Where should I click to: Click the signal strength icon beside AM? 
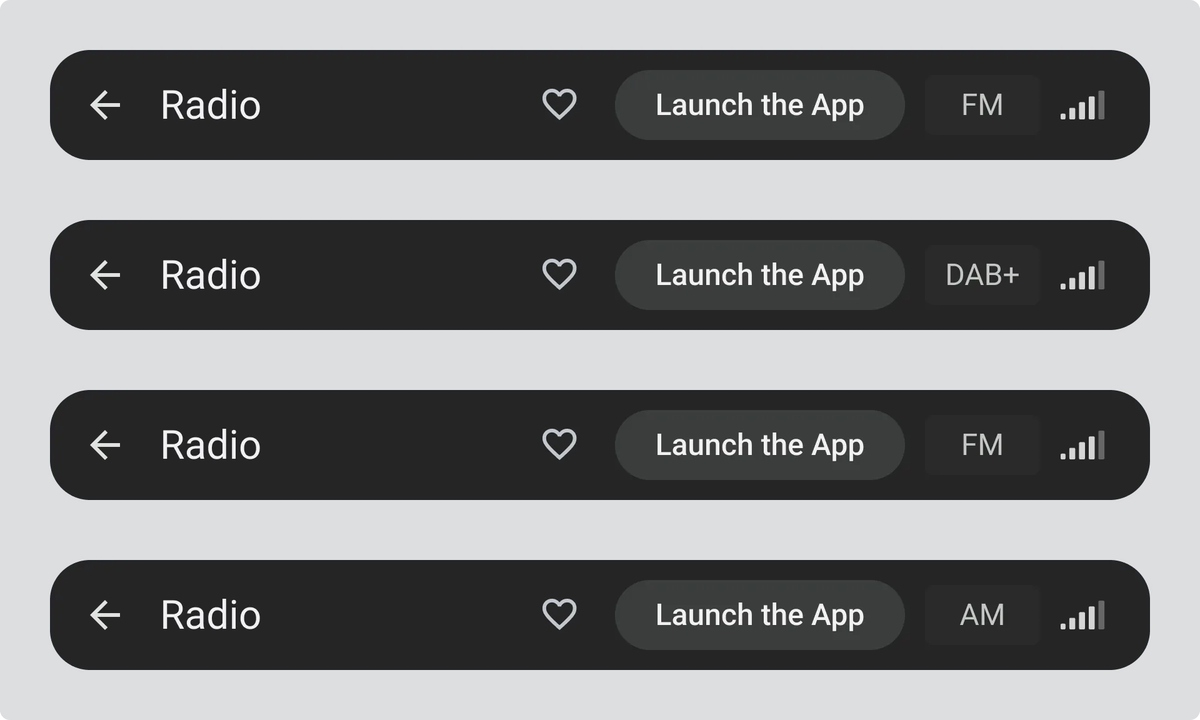point(1082,616)
